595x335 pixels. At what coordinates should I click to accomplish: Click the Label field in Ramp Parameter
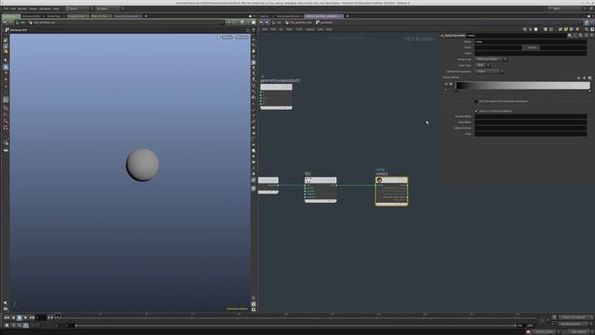(531, 54)
